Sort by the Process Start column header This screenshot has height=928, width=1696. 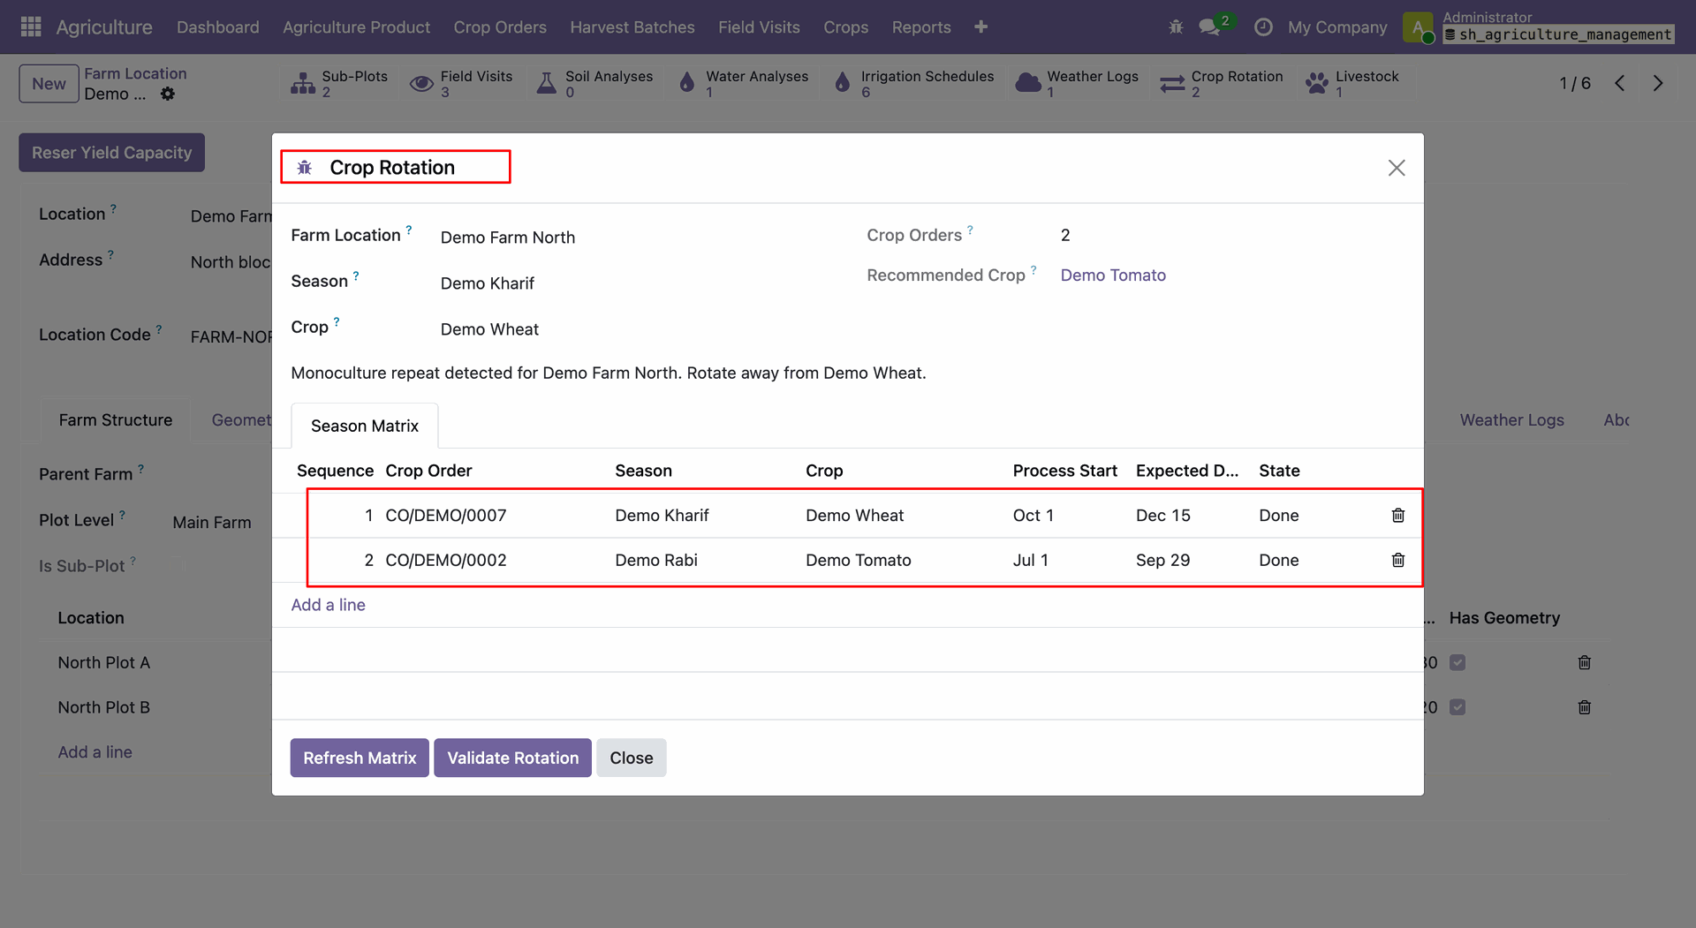pos(1065,471)
